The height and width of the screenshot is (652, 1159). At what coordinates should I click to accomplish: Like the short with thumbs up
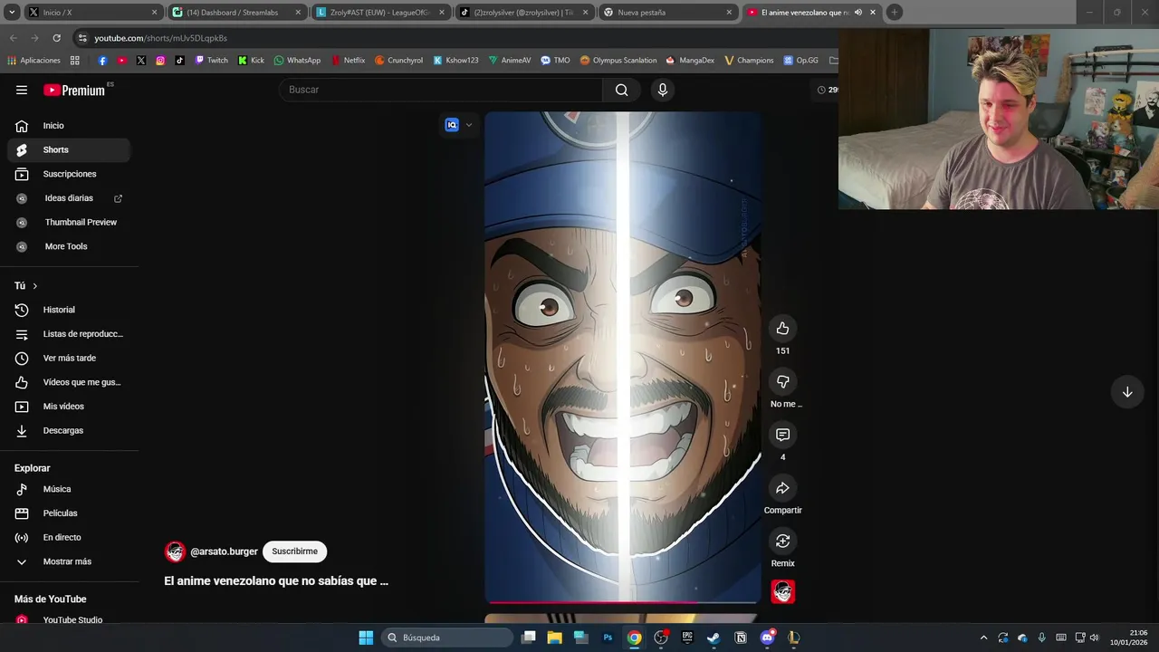782,329
